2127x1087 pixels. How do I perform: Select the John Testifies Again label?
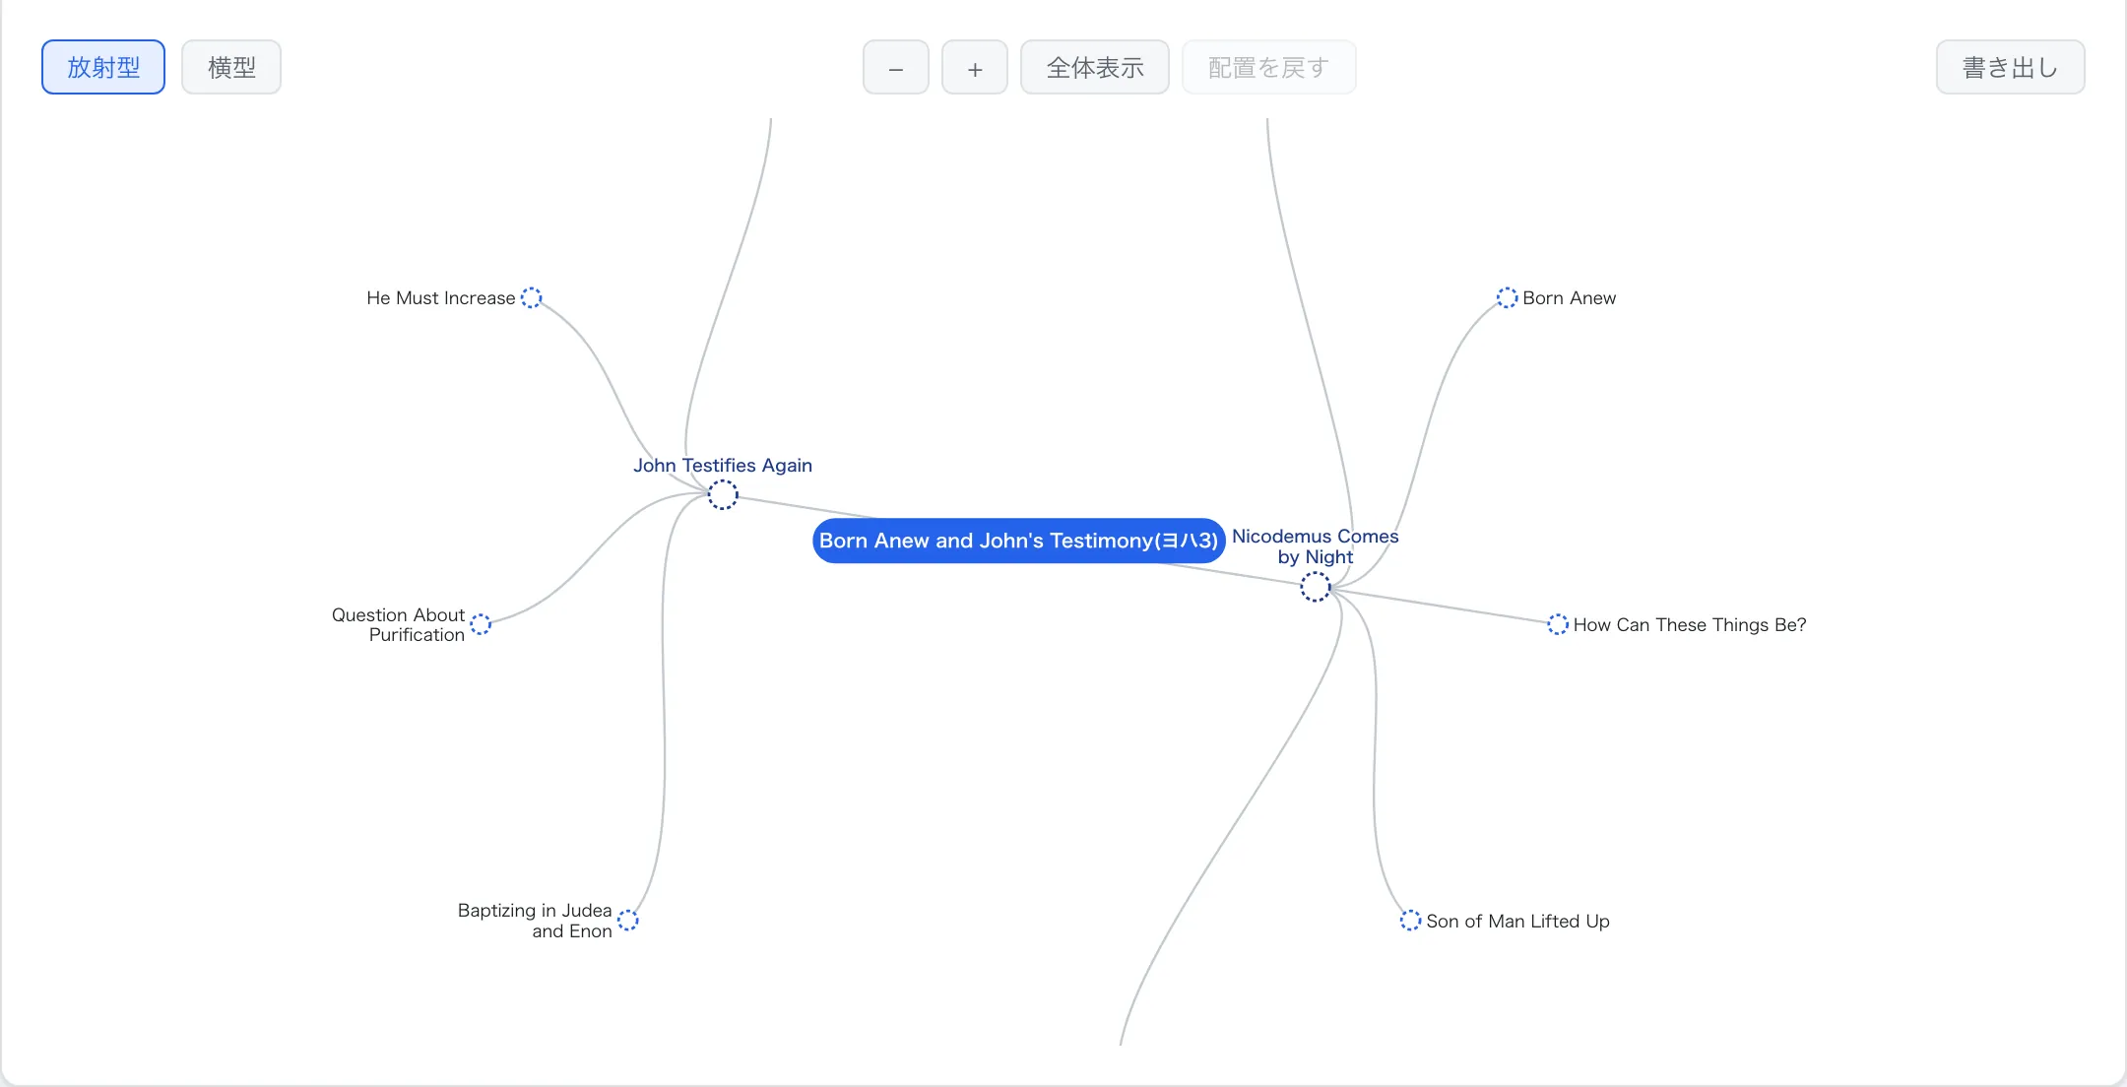pyautogui.click(x=723, y=465)
